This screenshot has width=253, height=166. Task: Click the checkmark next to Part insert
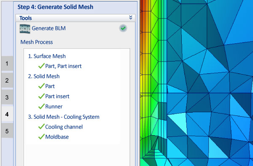41,96
